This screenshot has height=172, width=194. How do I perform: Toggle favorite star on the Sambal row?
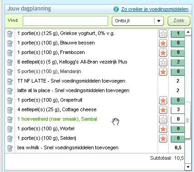[163, 119]
